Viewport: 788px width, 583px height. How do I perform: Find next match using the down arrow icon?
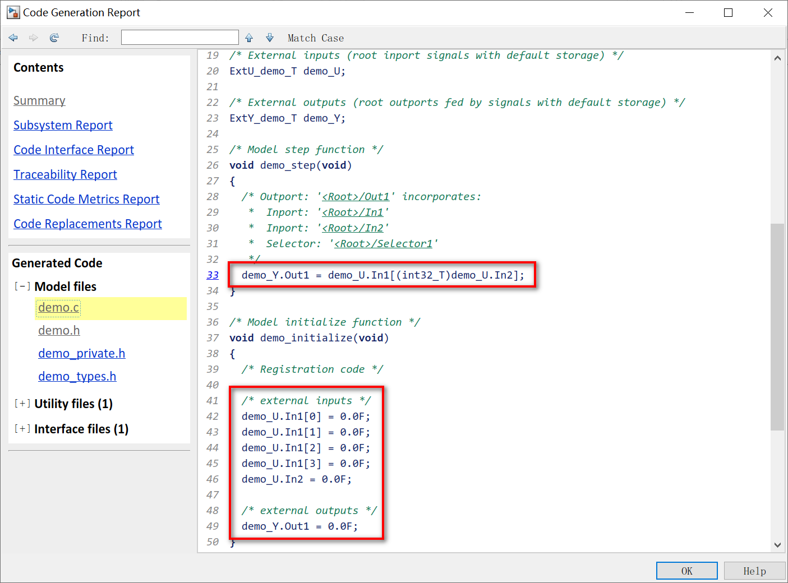[269, 37]
